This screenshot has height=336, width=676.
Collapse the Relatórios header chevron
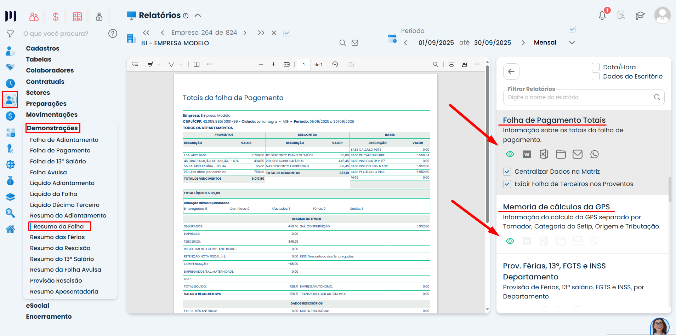[198, 15]
